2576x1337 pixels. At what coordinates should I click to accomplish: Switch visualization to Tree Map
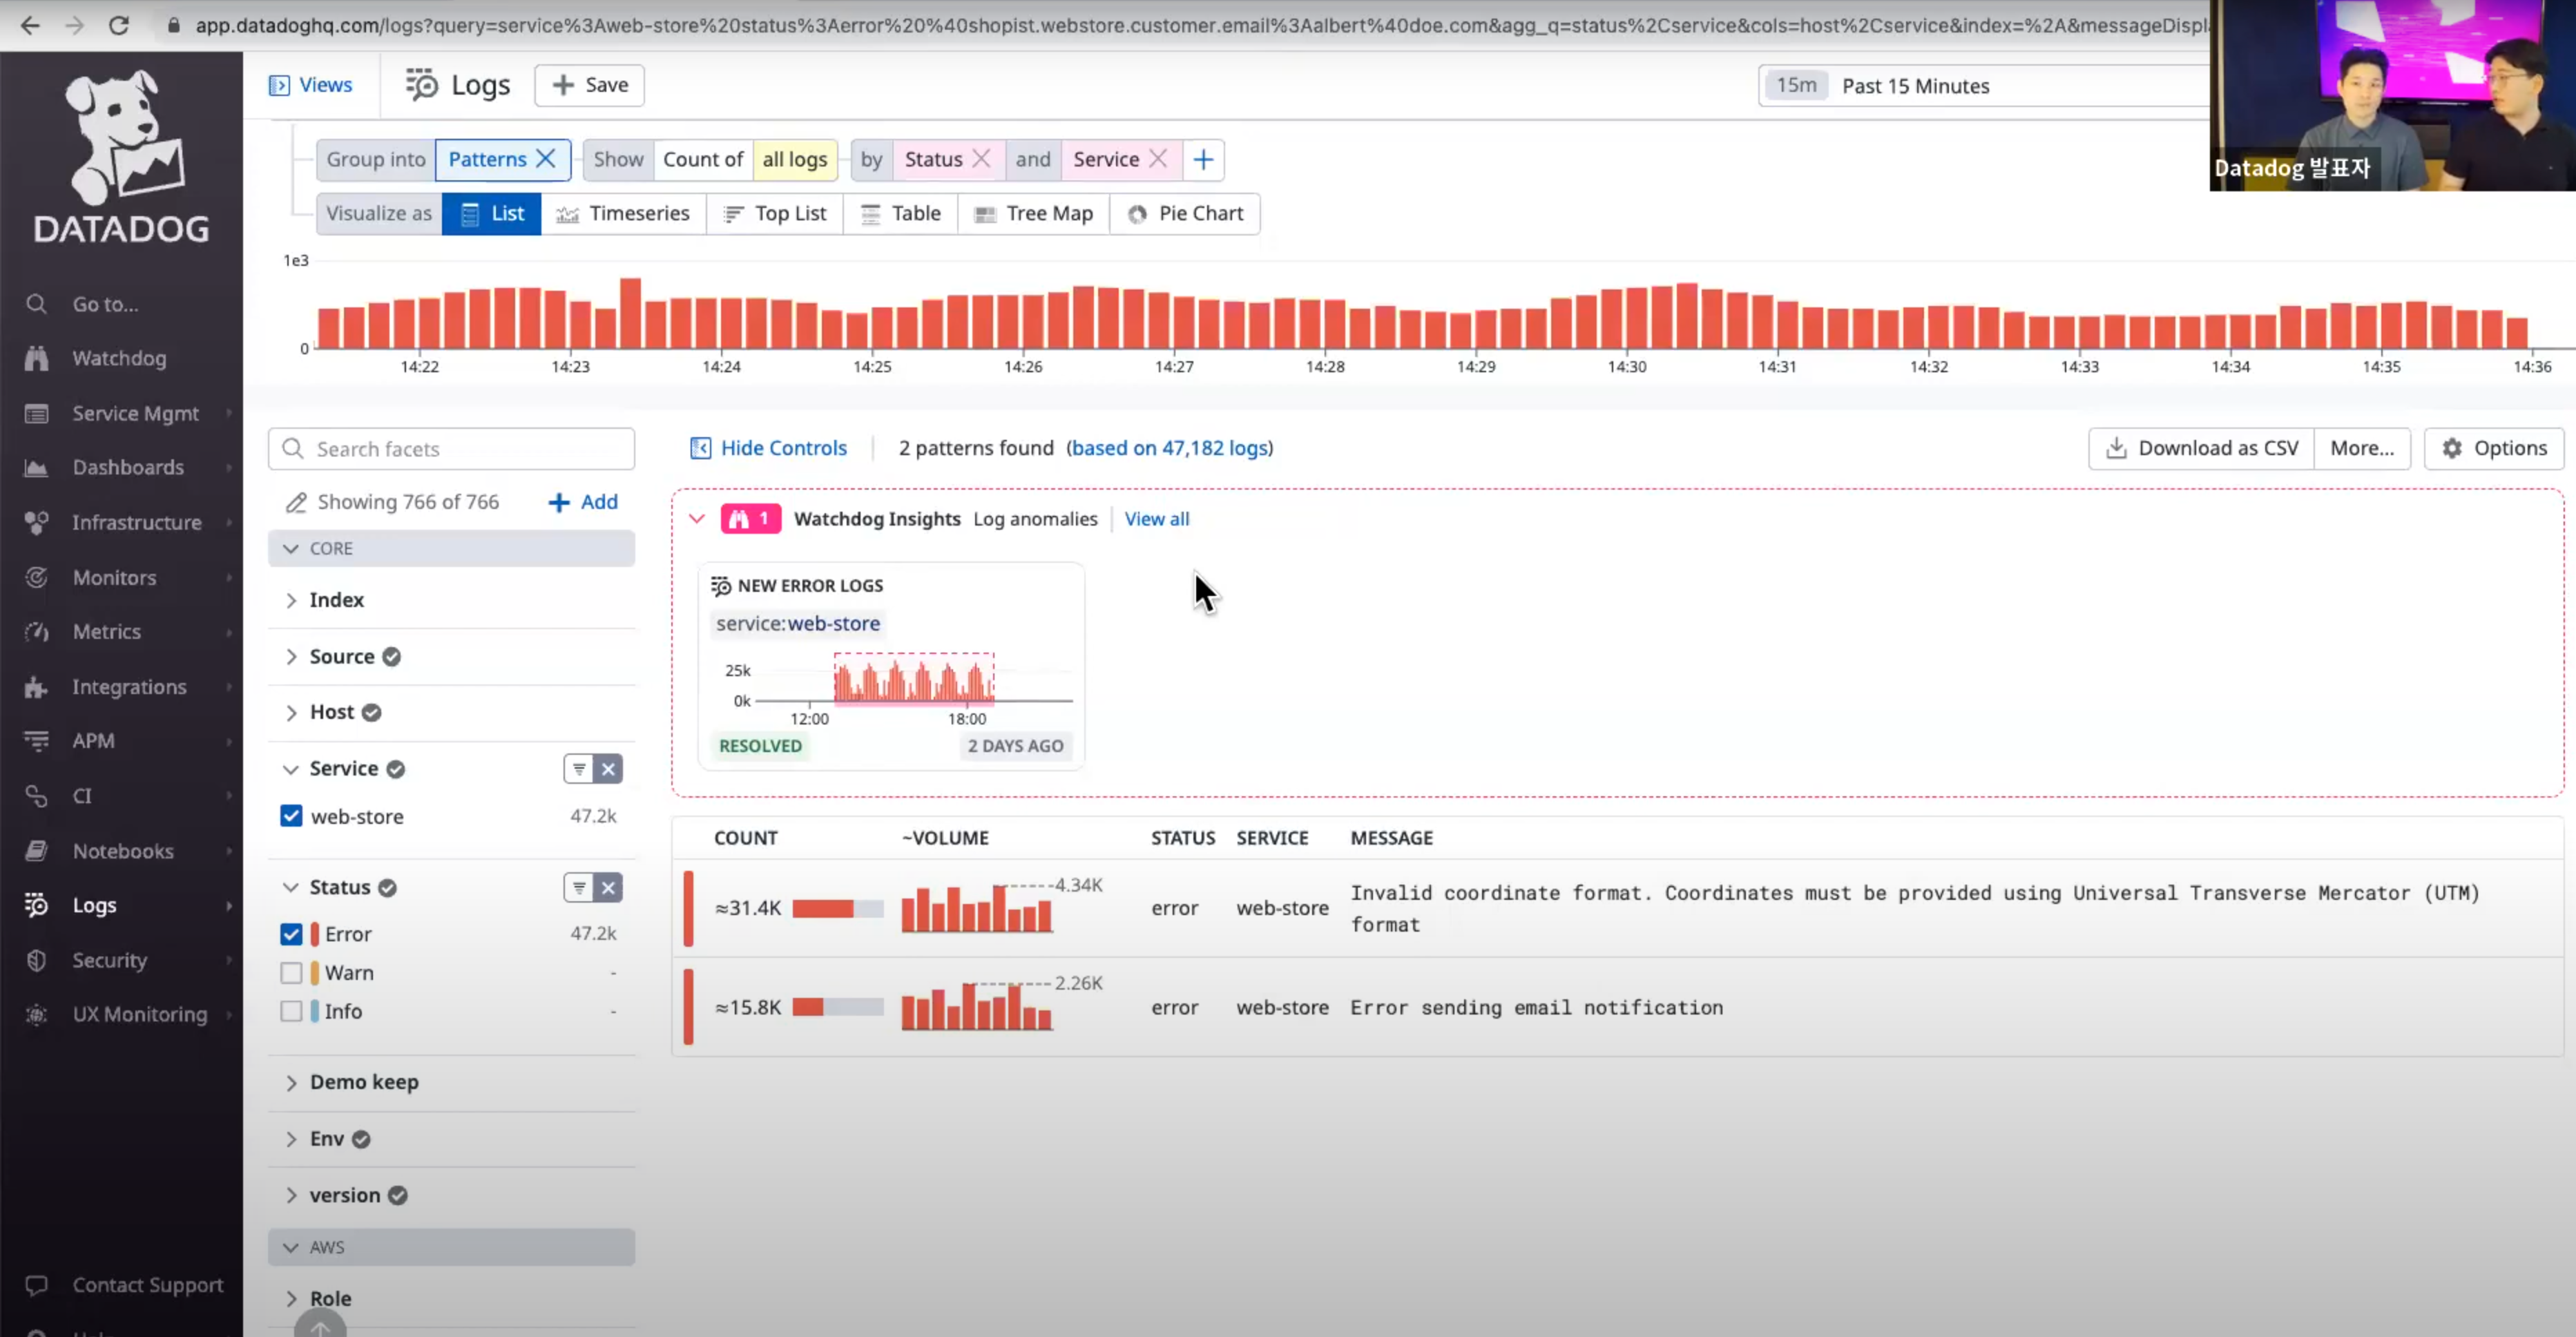coord(1034,213)
